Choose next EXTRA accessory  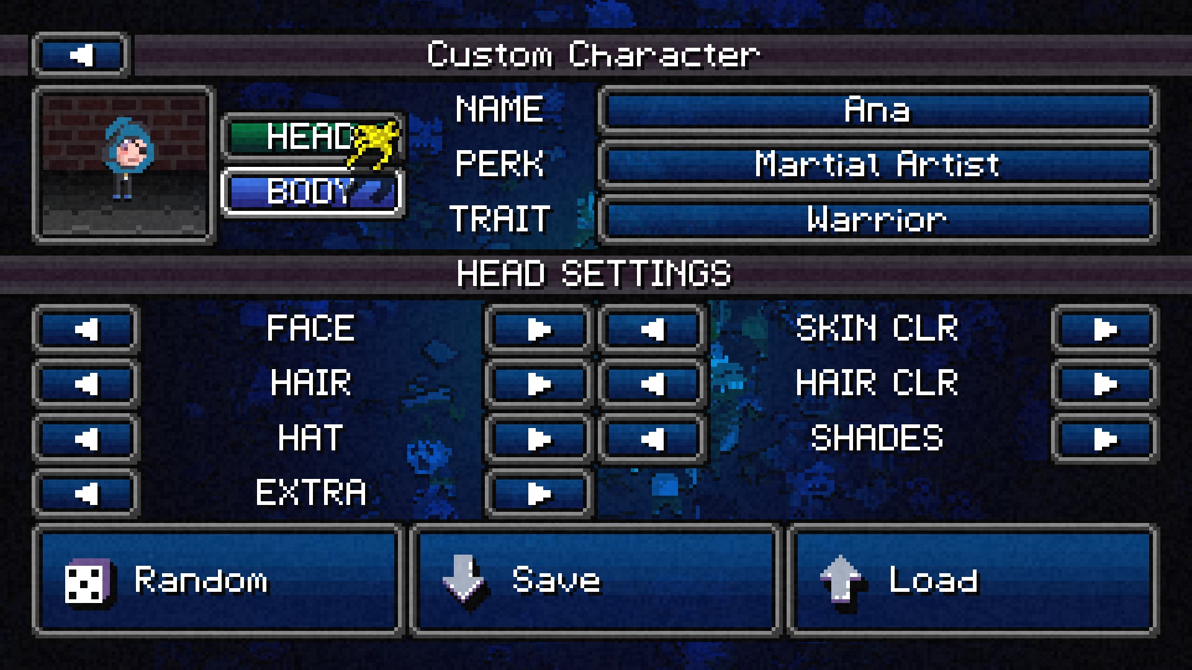539,494
